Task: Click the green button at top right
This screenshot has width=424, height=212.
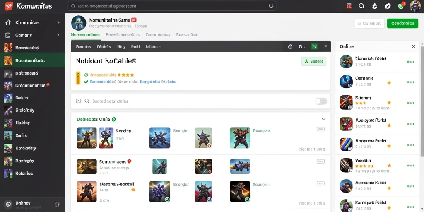Action: 402,23
